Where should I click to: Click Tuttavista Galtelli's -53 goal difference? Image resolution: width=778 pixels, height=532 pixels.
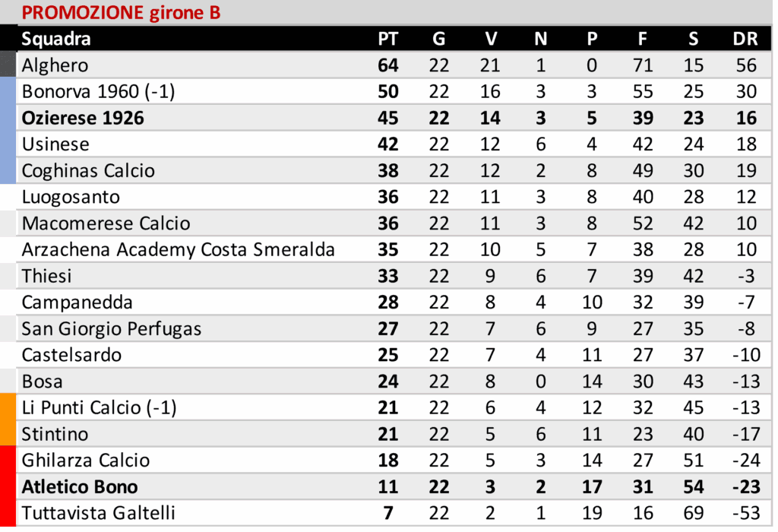tap(745, 513)
